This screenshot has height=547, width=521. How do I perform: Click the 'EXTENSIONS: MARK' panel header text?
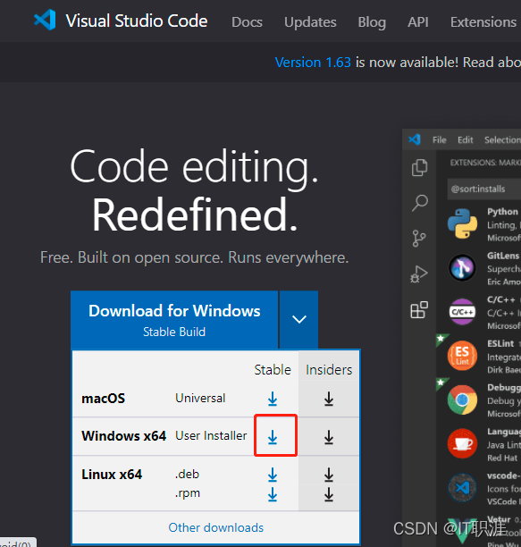(x=485, y=163)
